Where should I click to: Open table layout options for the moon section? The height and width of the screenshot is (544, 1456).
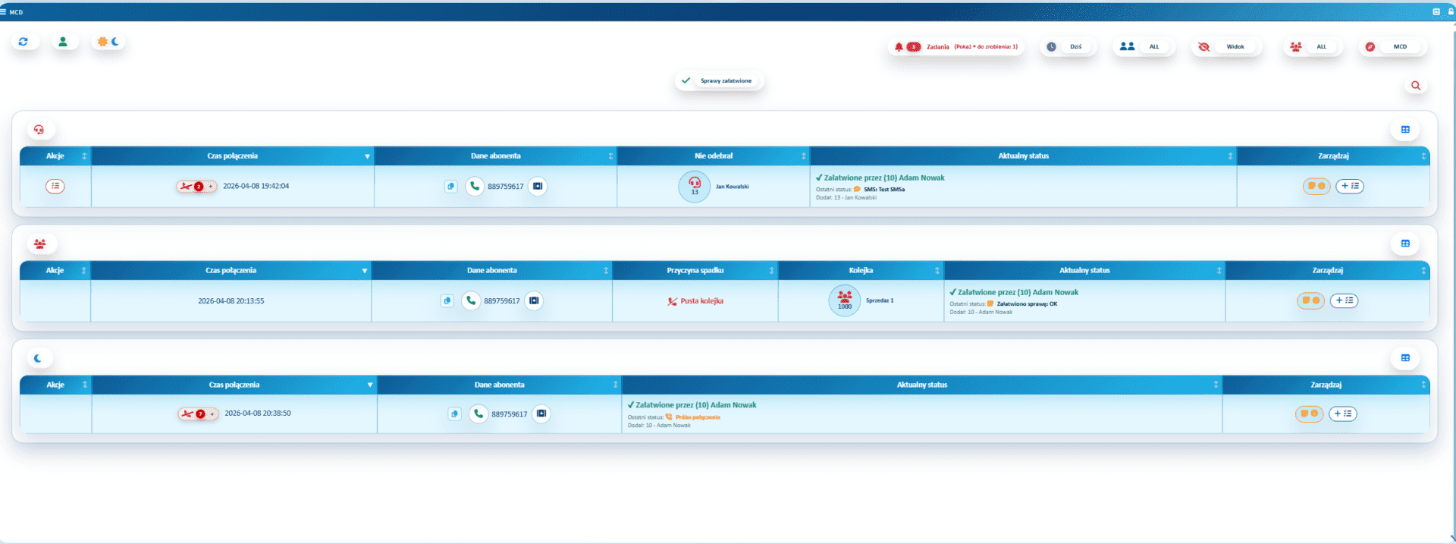point(1405,358)
